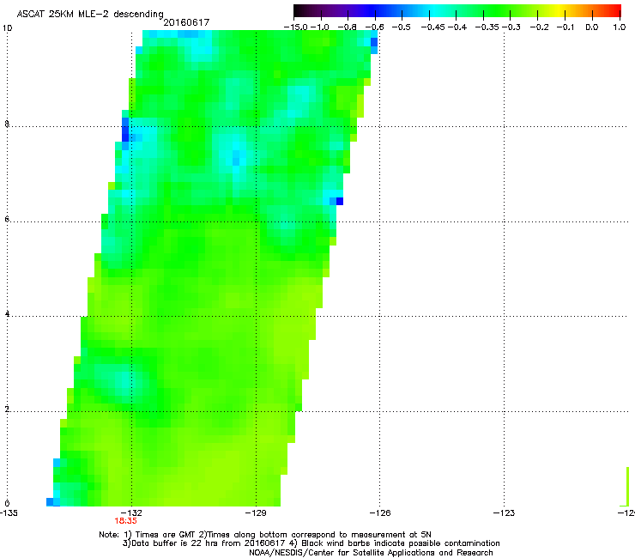Click colorbar label -0.35
Screen dimensions: 635x558
tap(487, 27)
